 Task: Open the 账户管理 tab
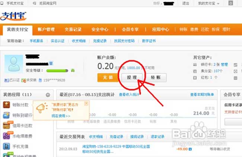pos(46,29)
